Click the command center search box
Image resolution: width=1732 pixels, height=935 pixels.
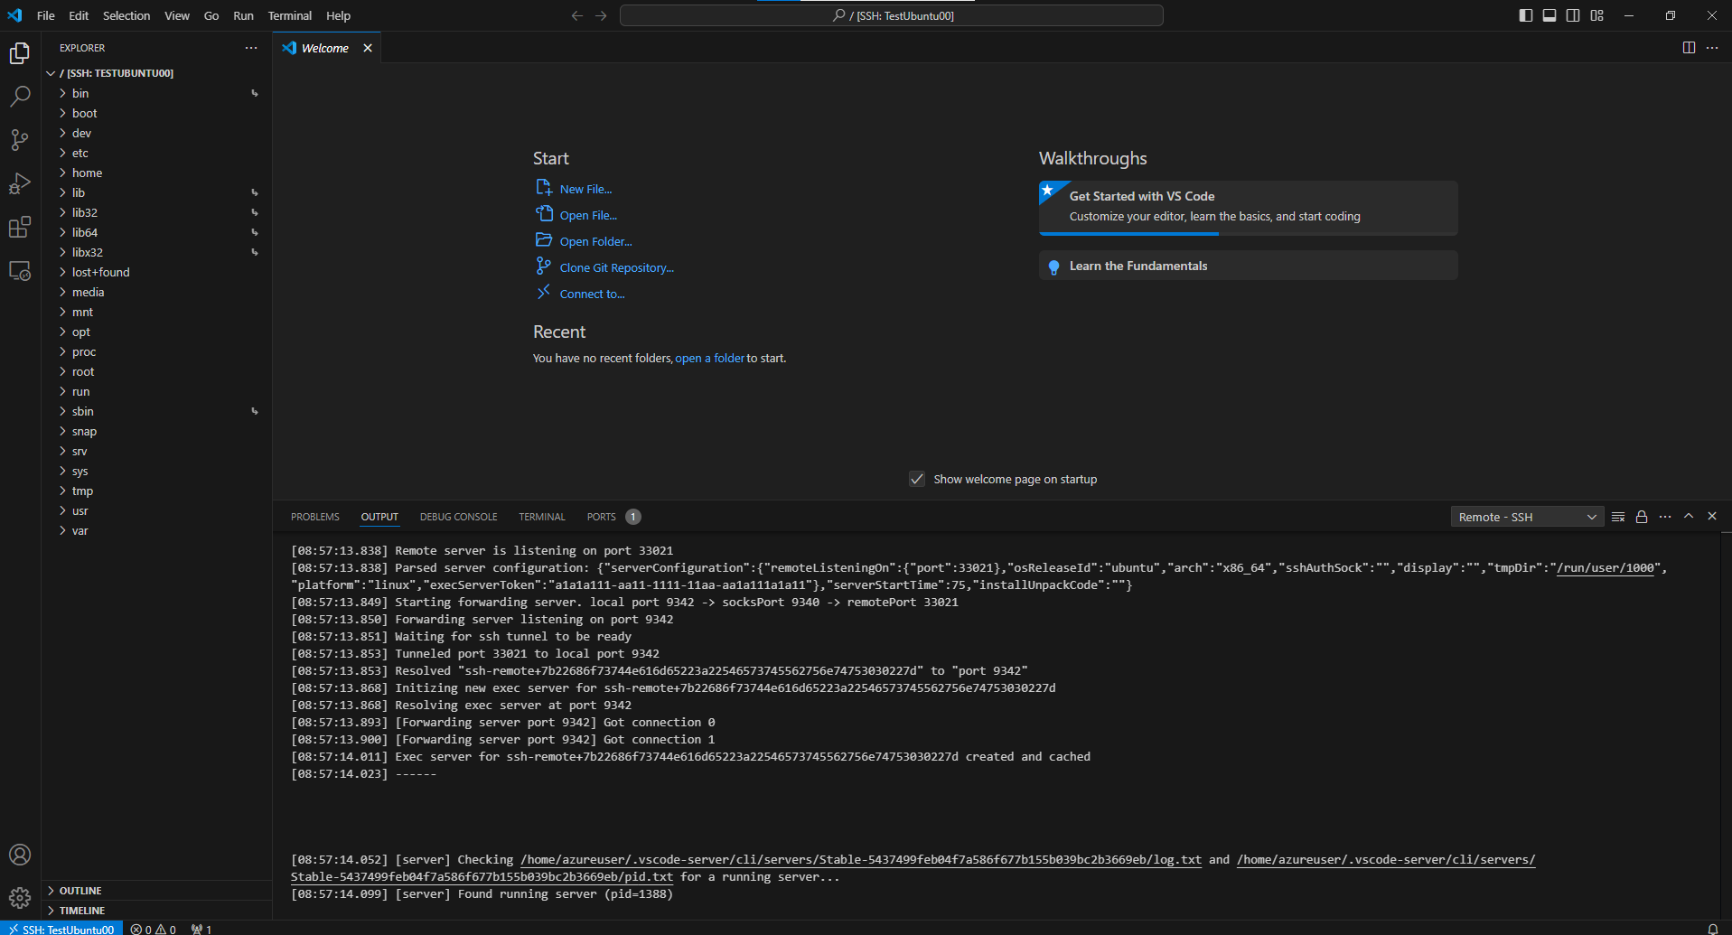tap(891, 15)
